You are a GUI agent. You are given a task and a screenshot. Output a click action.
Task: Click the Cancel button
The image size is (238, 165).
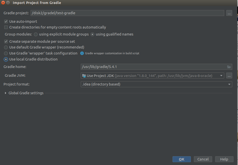[203, 159]
